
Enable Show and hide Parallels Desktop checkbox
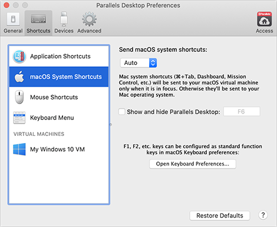(x=122, y=112)
